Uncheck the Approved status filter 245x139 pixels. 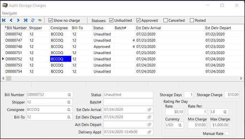(138, 20)
